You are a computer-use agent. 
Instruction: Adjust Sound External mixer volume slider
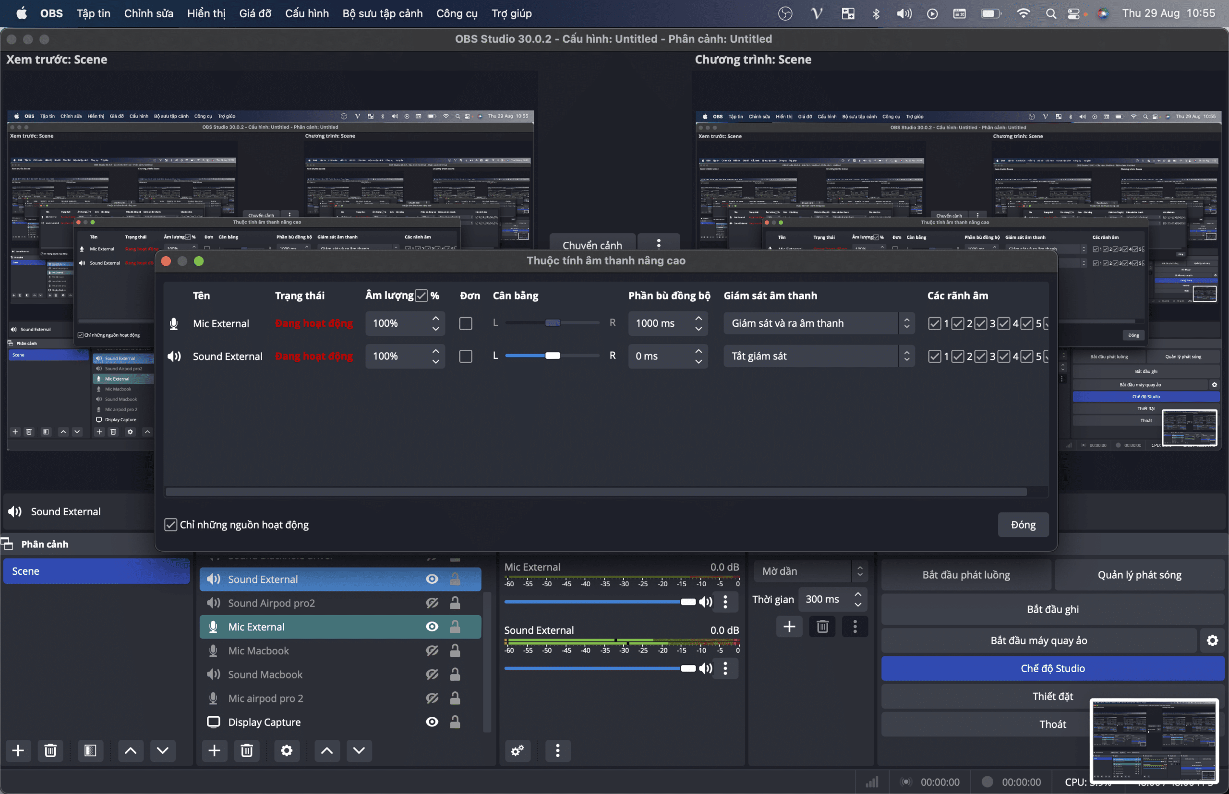pos(600,668)
